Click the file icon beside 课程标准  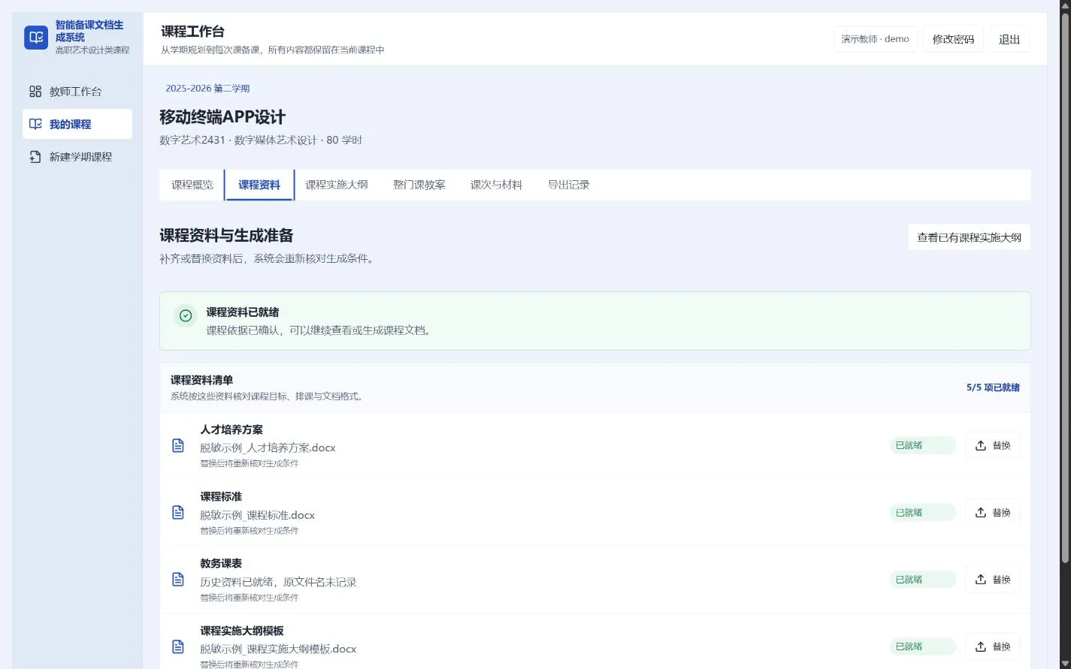click(178, 512)
